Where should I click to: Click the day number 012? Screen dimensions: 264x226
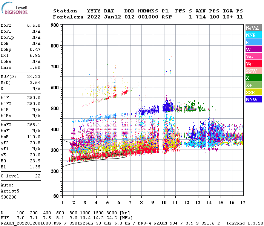pos(129,17)
